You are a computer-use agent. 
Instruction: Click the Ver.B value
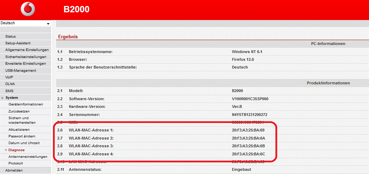(x=237, y=107)
